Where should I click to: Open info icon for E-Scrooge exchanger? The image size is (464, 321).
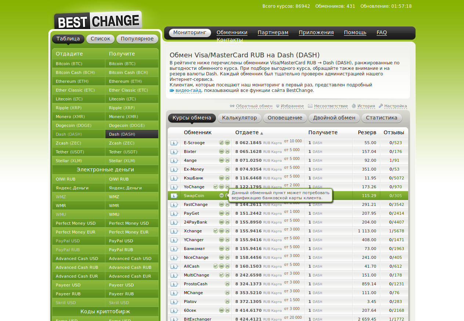click(x=174, y=143)
